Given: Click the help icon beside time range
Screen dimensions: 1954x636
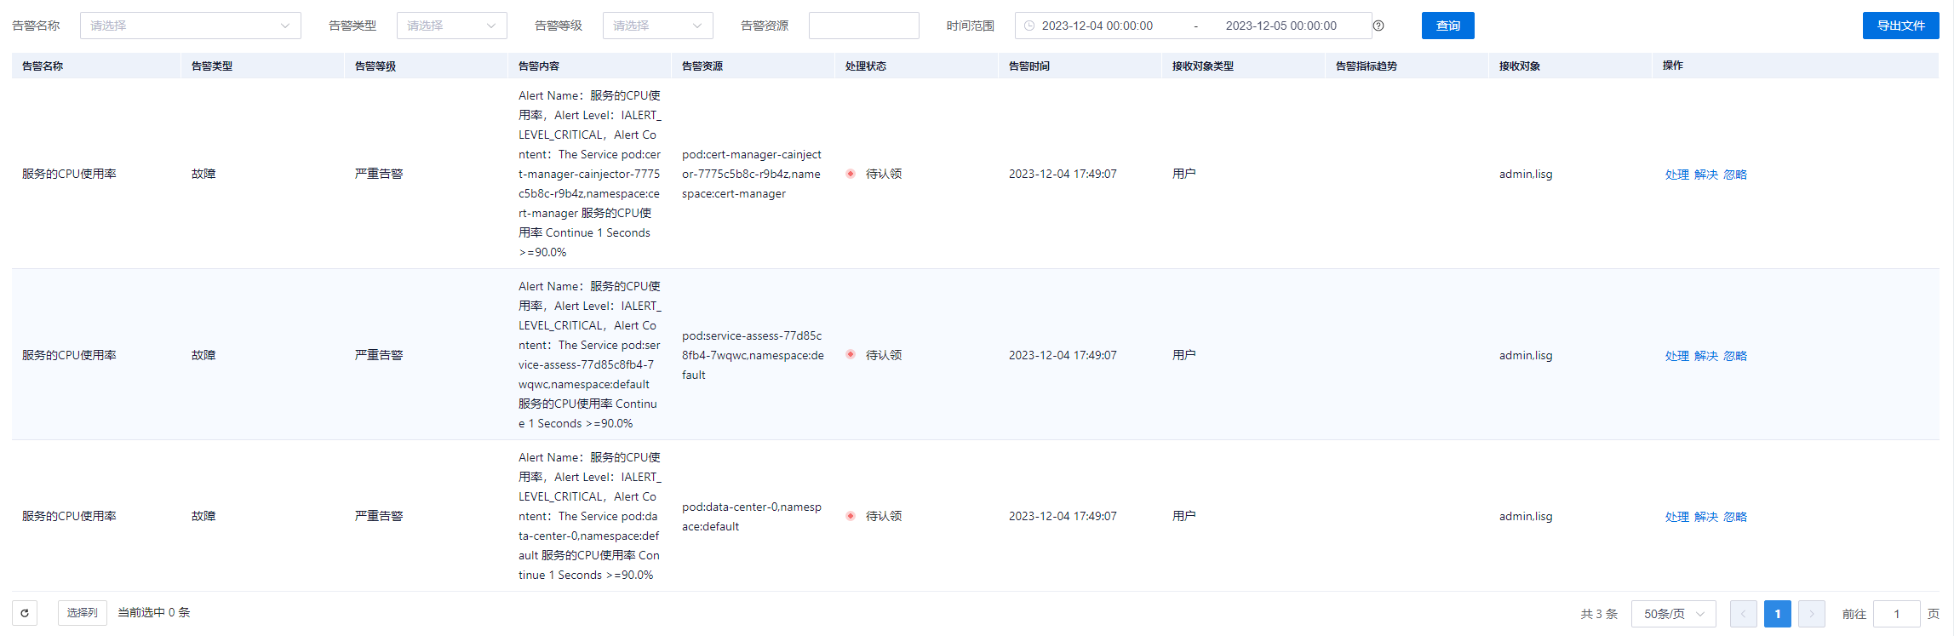Looking at the screenshot, I should click(x=1378, y=26).
